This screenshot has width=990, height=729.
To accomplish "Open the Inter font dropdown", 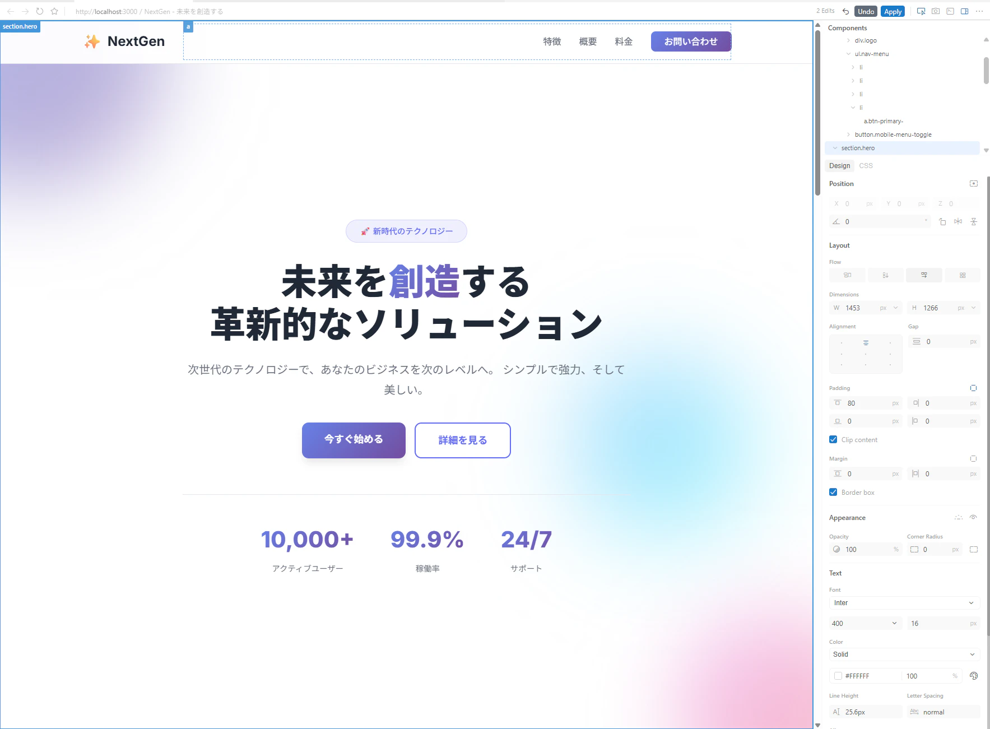I will click(x=903, y=602).
